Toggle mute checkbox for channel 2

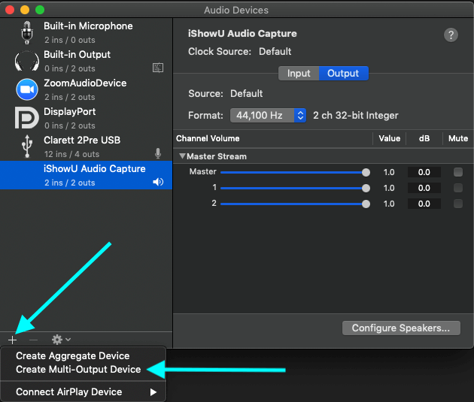[x=458, y=204]
